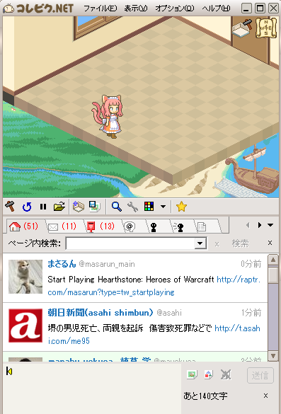Viewport: 281px width, 414px height.
Task: Open the ファイル(F) menu
Action: (100, 8)
